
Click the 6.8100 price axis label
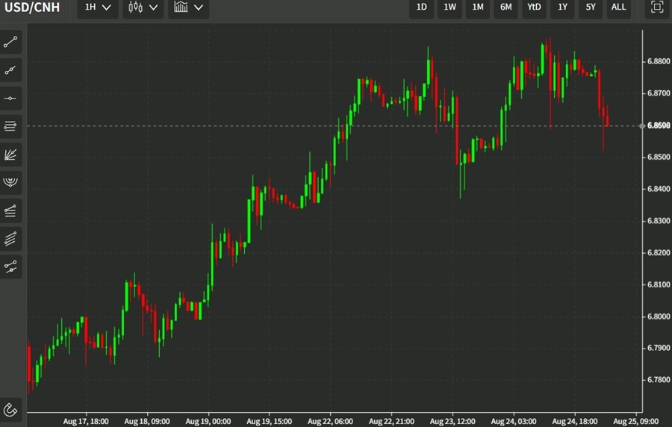click(659, 284)
